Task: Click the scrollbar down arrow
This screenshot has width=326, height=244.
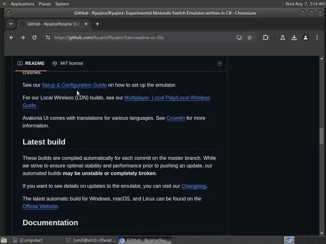Action: (x=322, y=233)
